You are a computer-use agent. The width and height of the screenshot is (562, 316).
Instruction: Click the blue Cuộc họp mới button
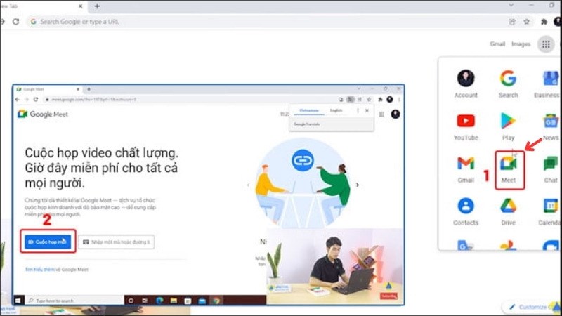point(48,242)
